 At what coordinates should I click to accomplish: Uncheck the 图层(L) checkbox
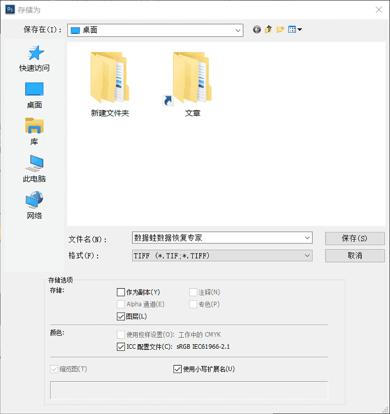[x=121, y=316]
